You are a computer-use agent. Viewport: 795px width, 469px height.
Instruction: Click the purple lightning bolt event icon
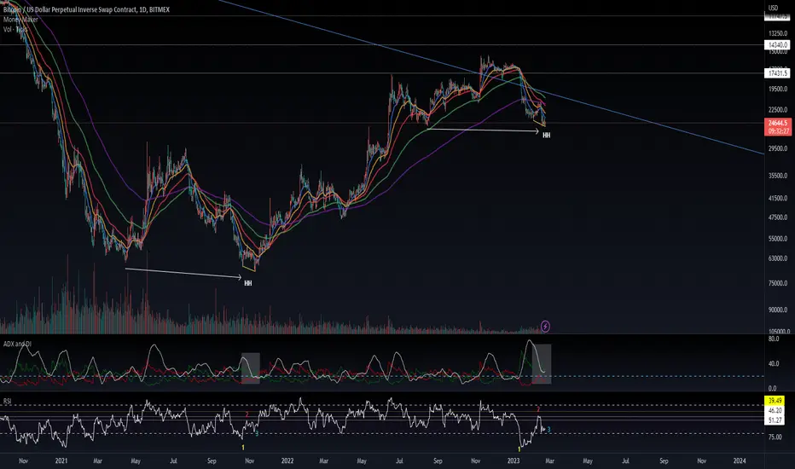coord(545,326)
